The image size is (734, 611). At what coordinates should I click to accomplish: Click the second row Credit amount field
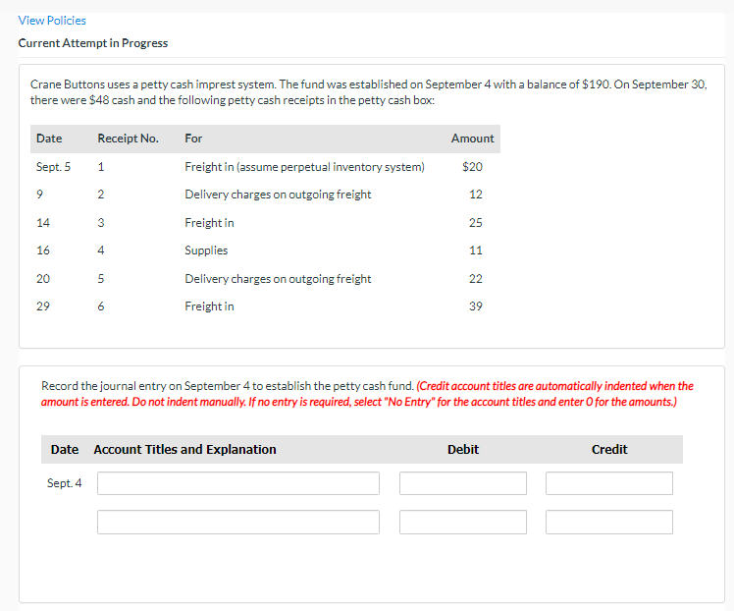tap(609, 522)
